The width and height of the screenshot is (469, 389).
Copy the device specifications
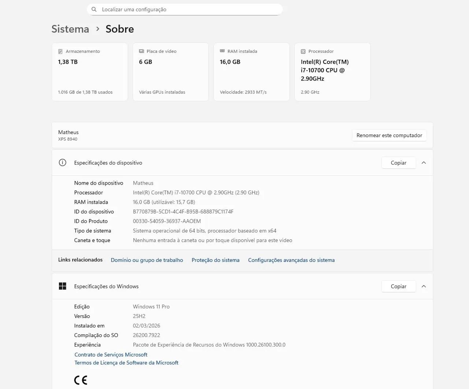(x=399, y=163)
